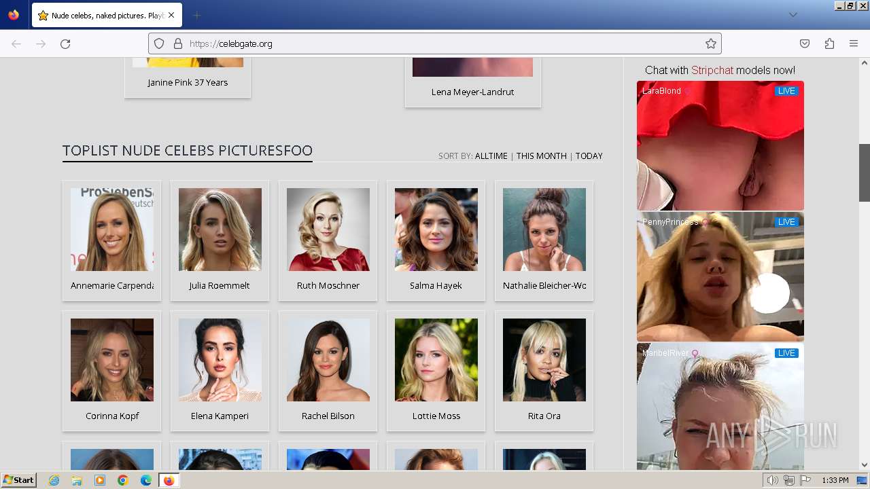Select the Firefox taskbar button
Screen dimensions: 870x489
(x=169, y=480)
